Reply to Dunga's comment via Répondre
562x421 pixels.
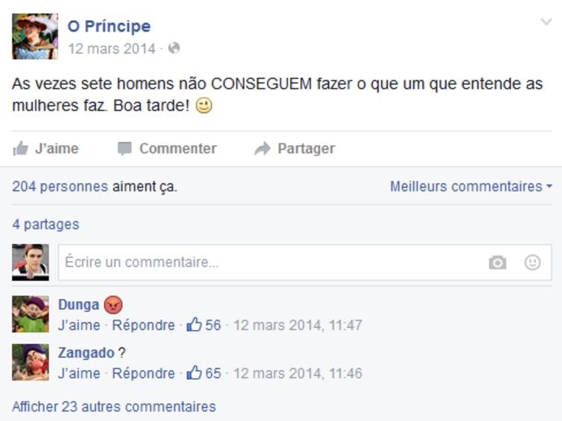[x=143, y=325]
